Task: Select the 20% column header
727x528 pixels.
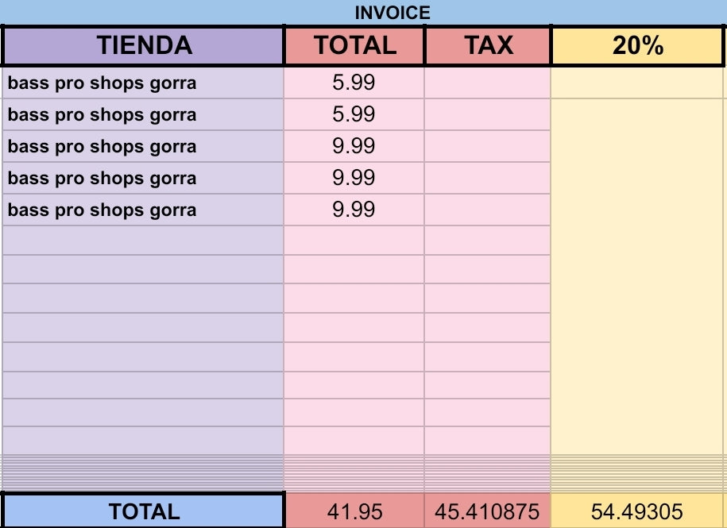Action: pos(637,45)
